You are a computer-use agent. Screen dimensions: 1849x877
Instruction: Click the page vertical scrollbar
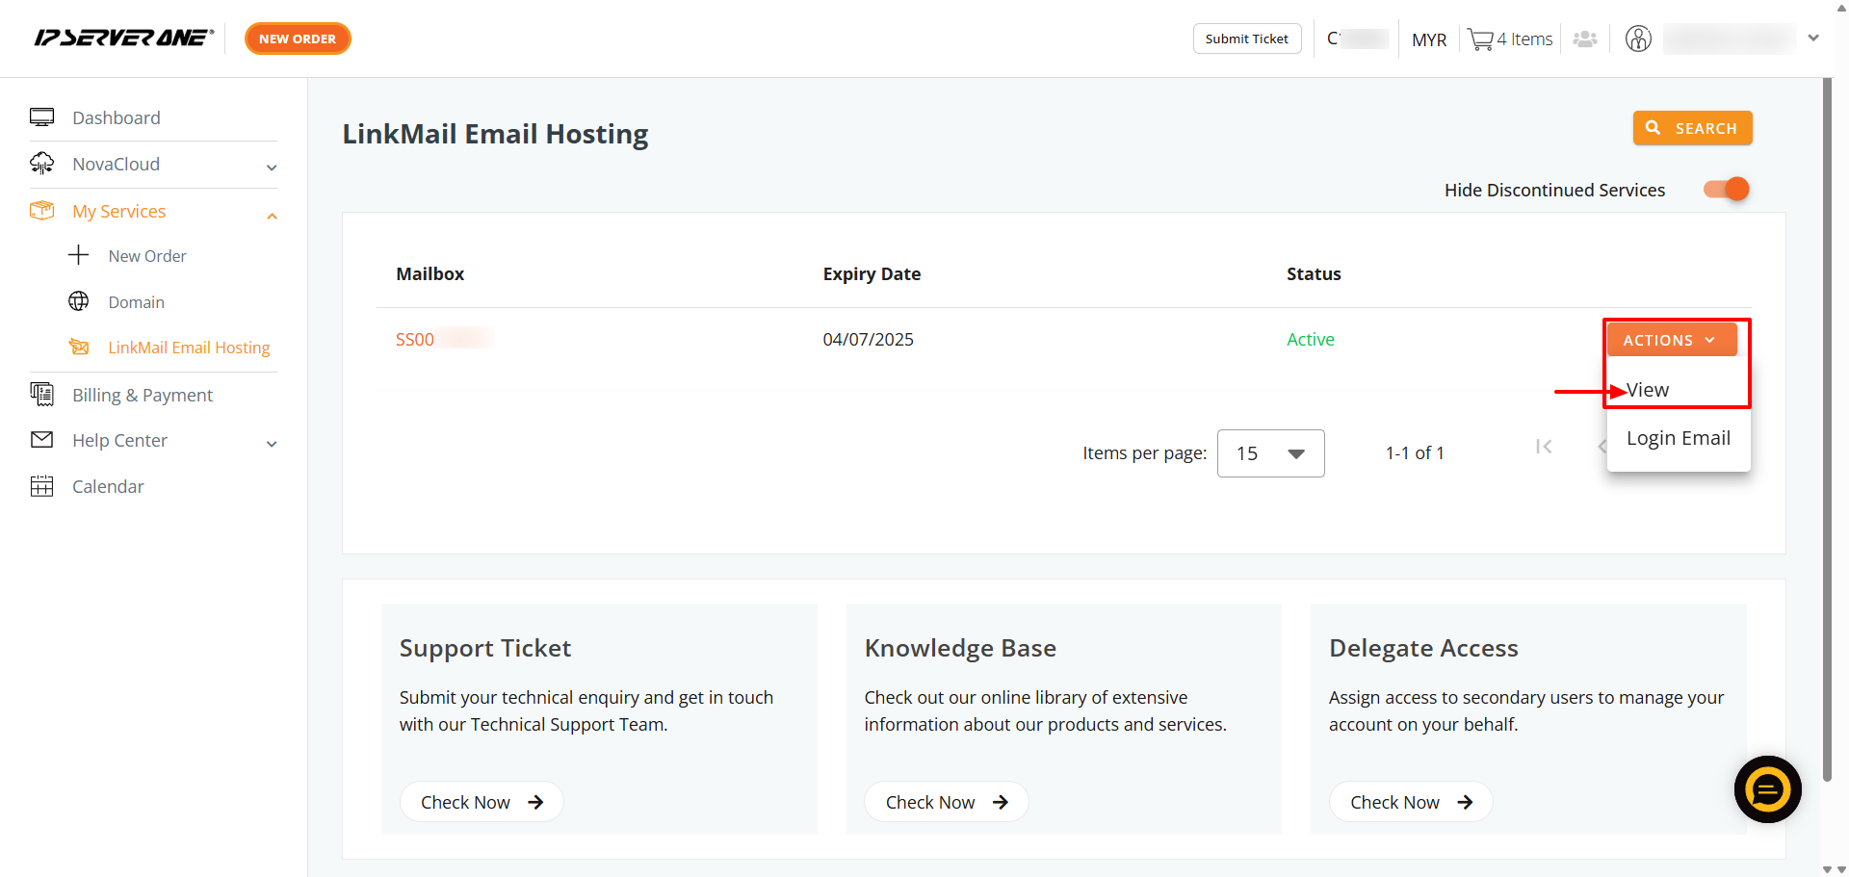(1827, 429)
